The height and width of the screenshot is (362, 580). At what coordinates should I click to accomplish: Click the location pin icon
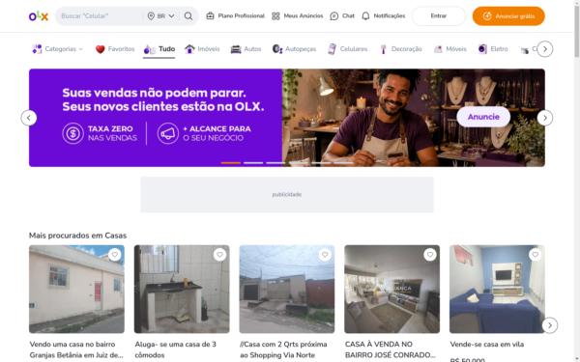151,15
